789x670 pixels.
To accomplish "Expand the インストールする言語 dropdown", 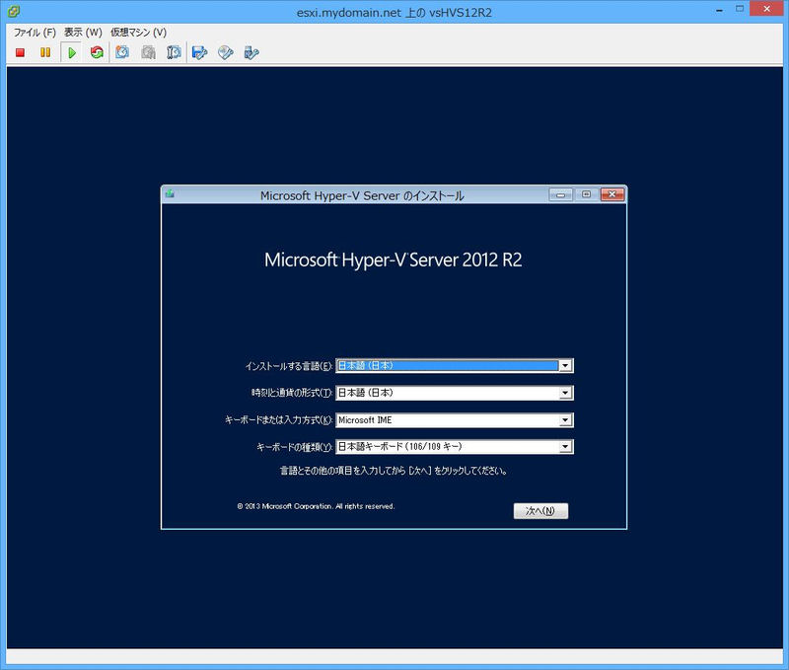I will pyautogui.click(x=565, y=365).
